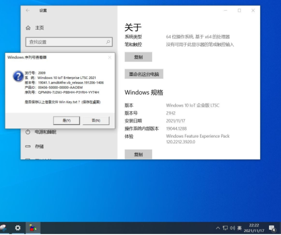Focus the 查找设置 search field

coord(69,42)
